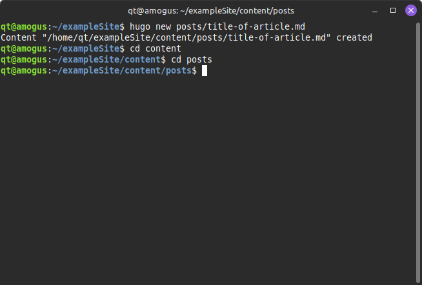
Task: Click the white block cursor at the prompt
Action: (x=205, y=70)
